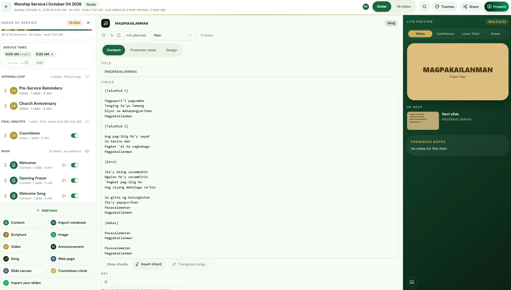Select the Confidence preview tab
This screenshot has height=290, width=511.
(x=445, y=34)
